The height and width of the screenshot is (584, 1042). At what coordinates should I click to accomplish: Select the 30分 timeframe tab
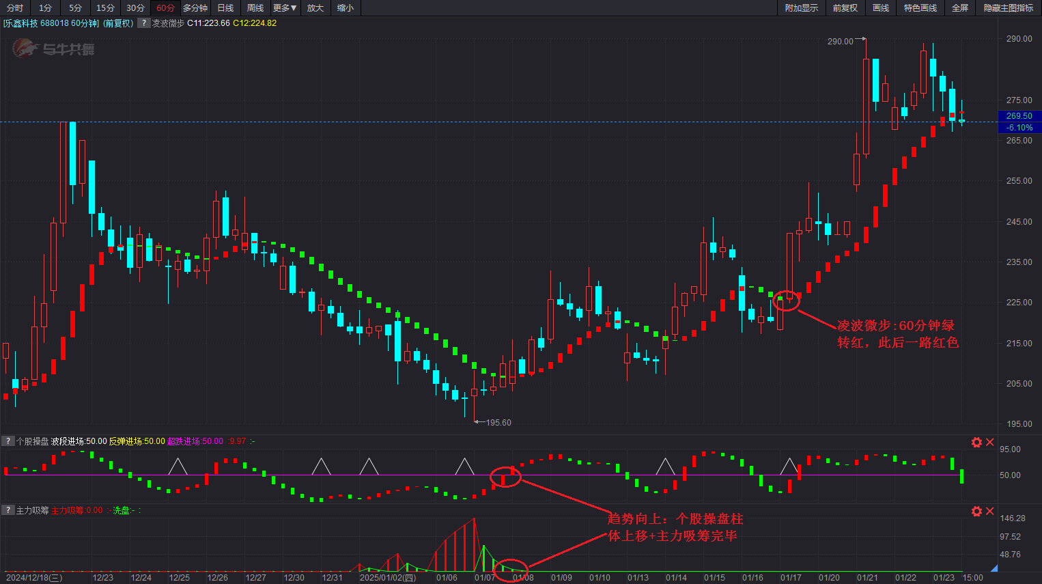(135, 8)
